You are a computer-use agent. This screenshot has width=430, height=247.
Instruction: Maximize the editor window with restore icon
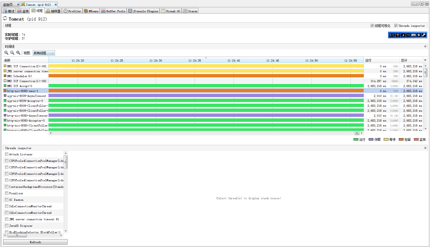(x=427, y=4)
